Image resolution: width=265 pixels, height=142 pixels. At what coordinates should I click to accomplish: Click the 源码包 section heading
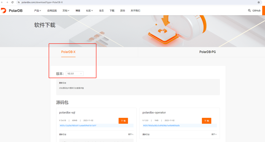point(62,102)
